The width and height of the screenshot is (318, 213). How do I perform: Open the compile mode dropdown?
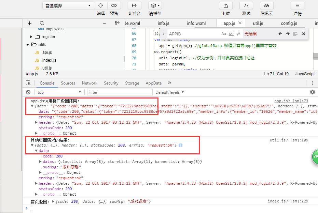[68, 6]
